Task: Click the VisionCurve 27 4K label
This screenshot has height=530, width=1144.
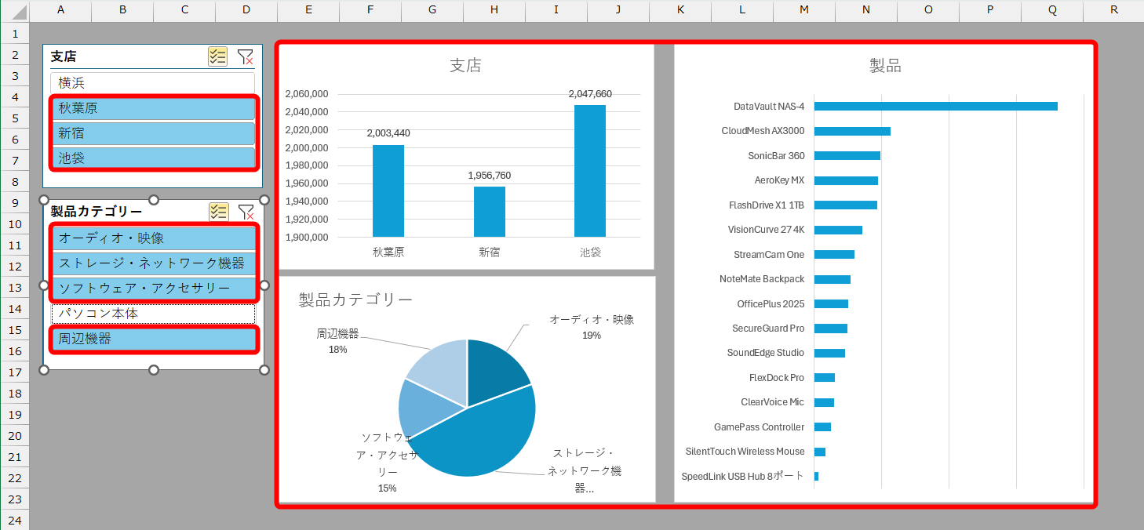Action: [x=766, y=230]
